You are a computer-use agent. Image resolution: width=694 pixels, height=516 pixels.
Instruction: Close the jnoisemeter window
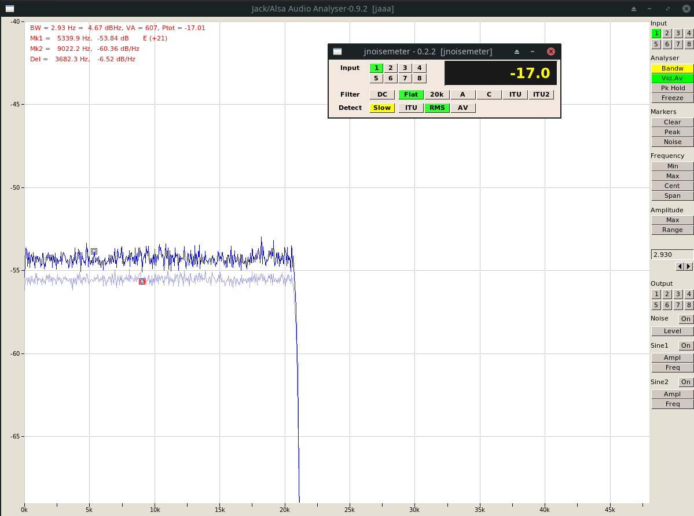pyautogui.click(x=551, y=51)
